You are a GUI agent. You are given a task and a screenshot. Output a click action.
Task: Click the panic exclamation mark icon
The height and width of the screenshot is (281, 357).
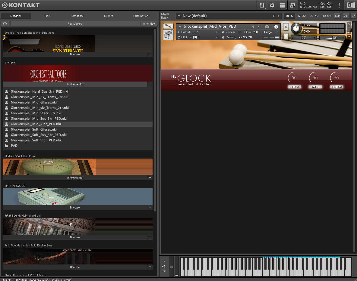pos(339,5)
